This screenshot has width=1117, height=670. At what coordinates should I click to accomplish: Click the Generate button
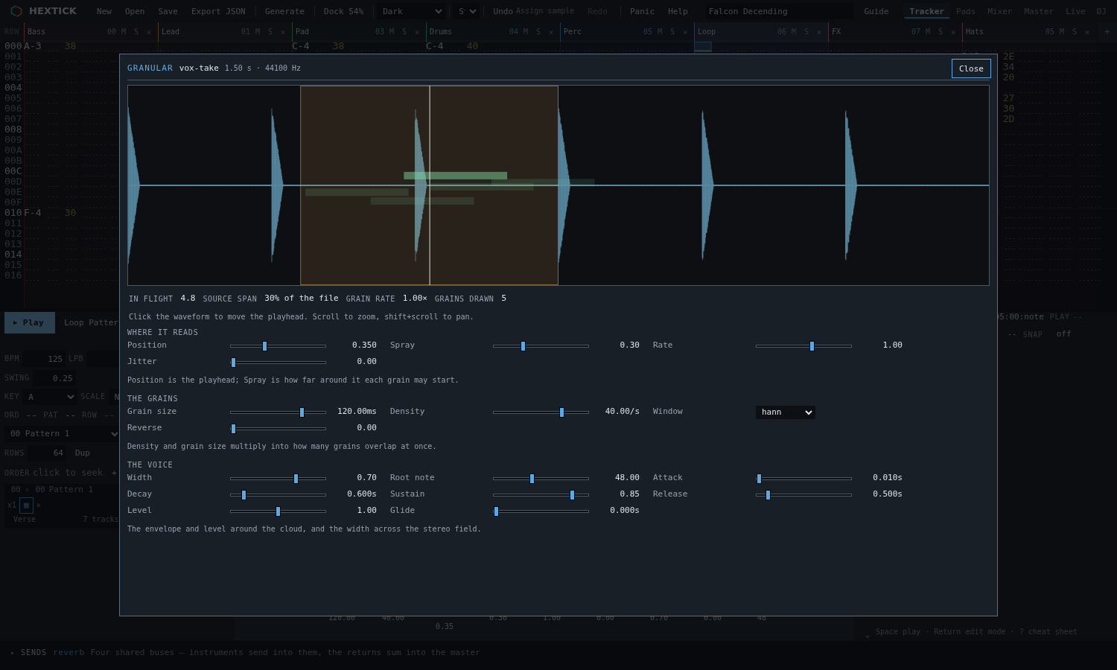(x=284, y=11)
